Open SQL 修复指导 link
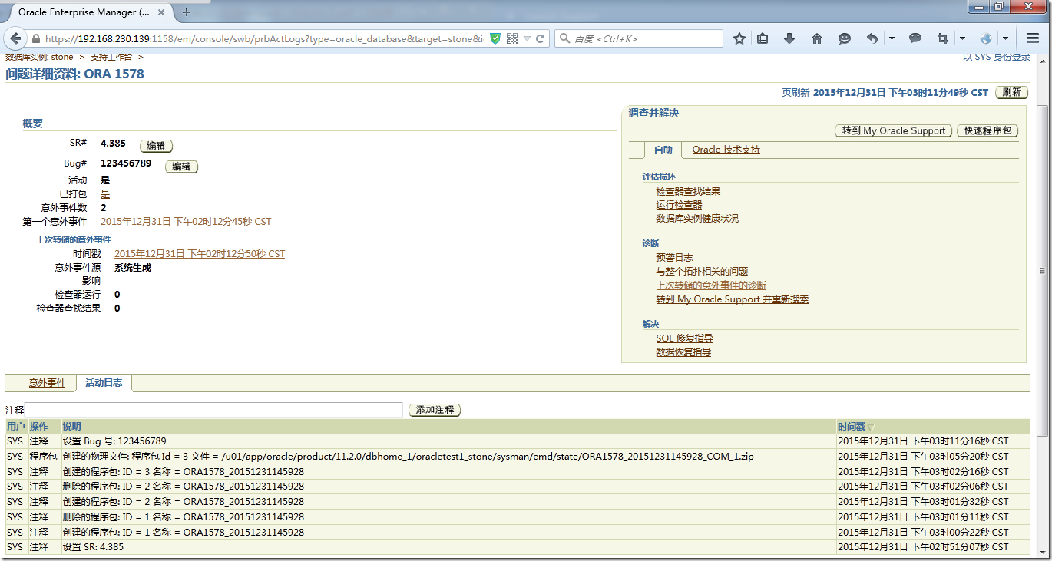Image resolution: width=1052 pixels, height=561 pixels. 685,338
